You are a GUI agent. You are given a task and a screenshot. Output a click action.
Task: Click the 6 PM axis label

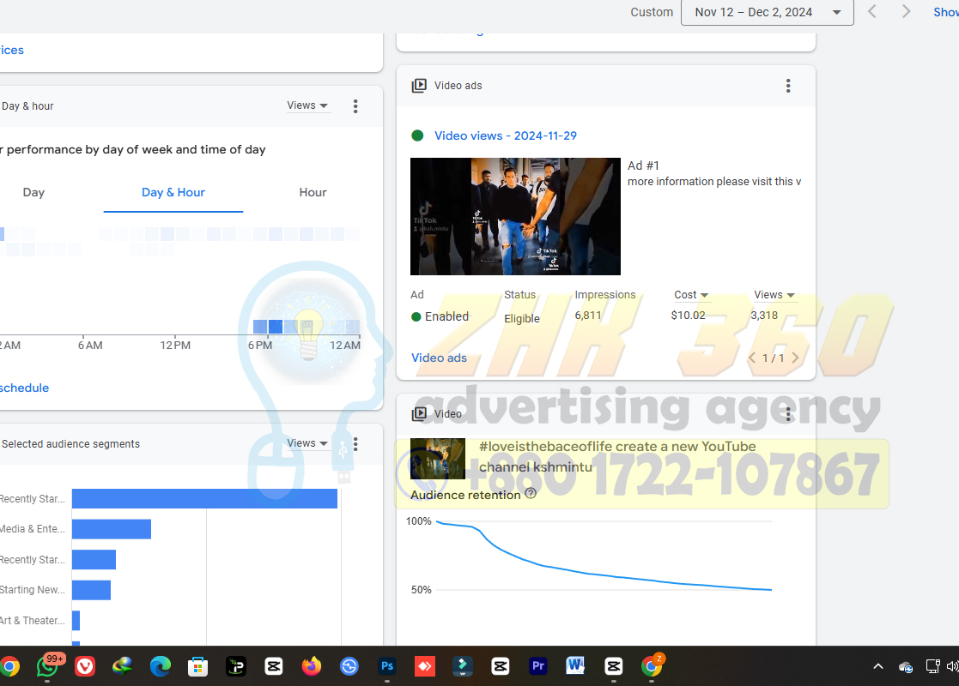point(260,345)
